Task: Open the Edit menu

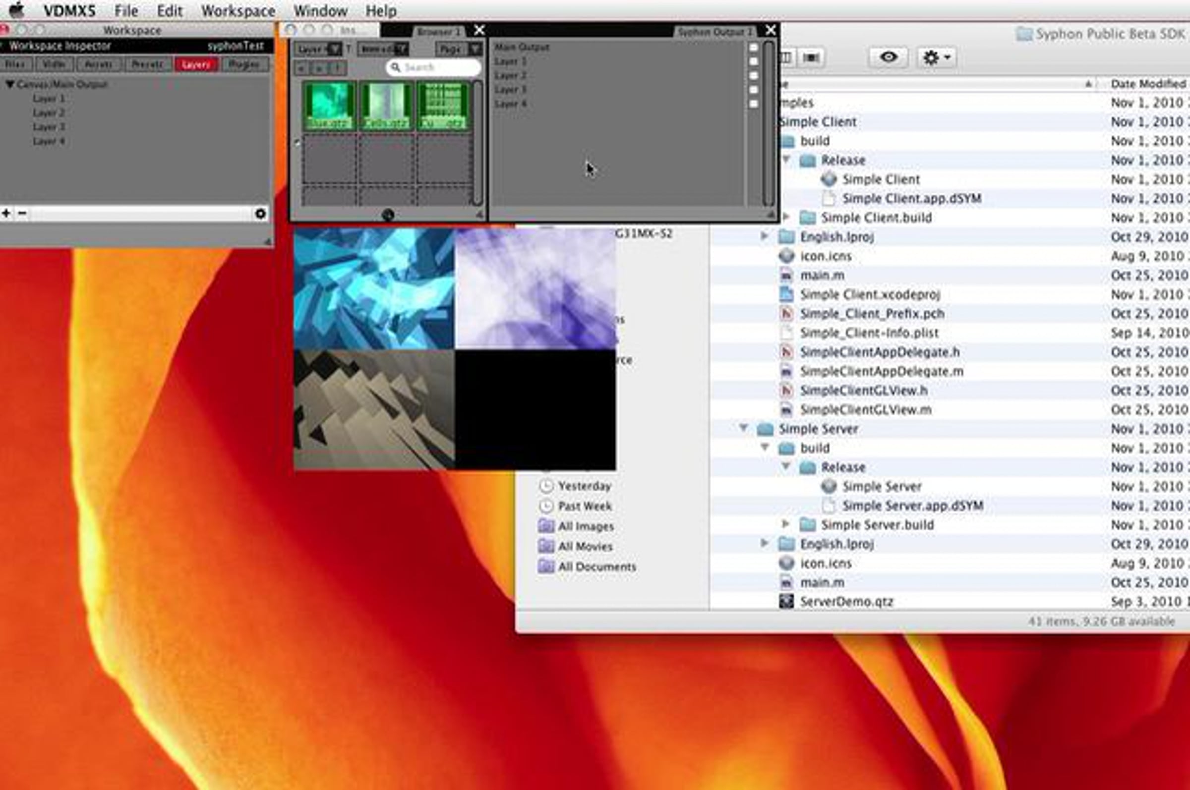Action: [x=170, y=10]
